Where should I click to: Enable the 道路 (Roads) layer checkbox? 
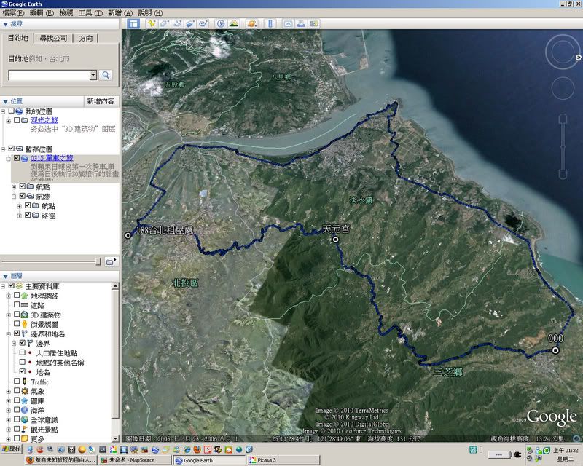click(17, 305)
